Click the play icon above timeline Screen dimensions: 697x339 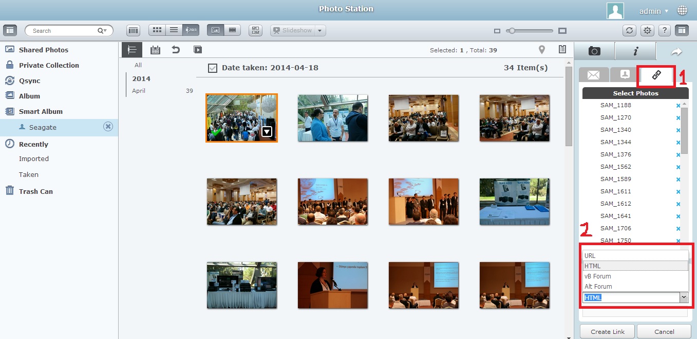point(198,50)
